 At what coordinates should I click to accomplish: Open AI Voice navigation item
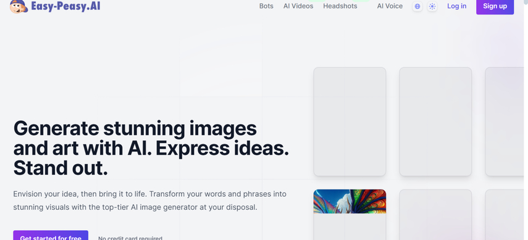click(390, 6)
